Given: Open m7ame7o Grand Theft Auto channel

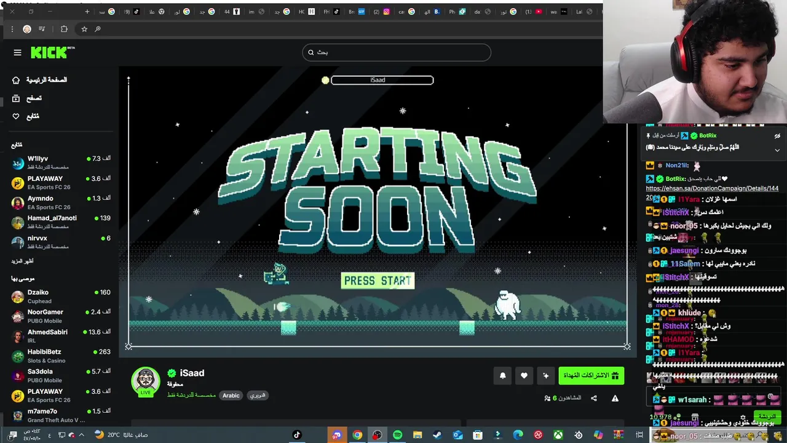Looking at the screenshot, I should (x=61, y=415).
